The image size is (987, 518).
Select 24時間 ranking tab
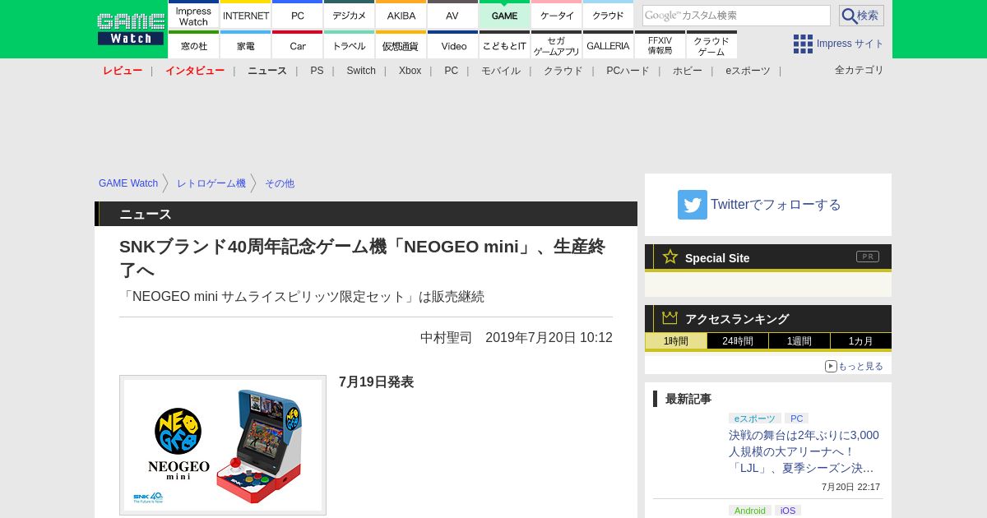[x=738, y=341]
